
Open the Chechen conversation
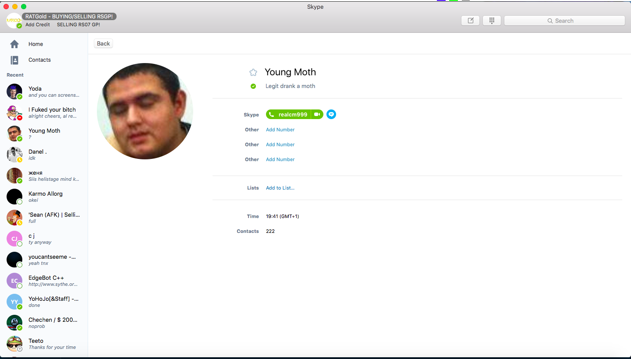(44, 323)
